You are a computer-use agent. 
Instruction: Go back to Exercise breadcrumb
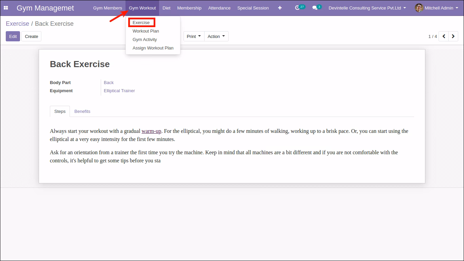point(17,24)
